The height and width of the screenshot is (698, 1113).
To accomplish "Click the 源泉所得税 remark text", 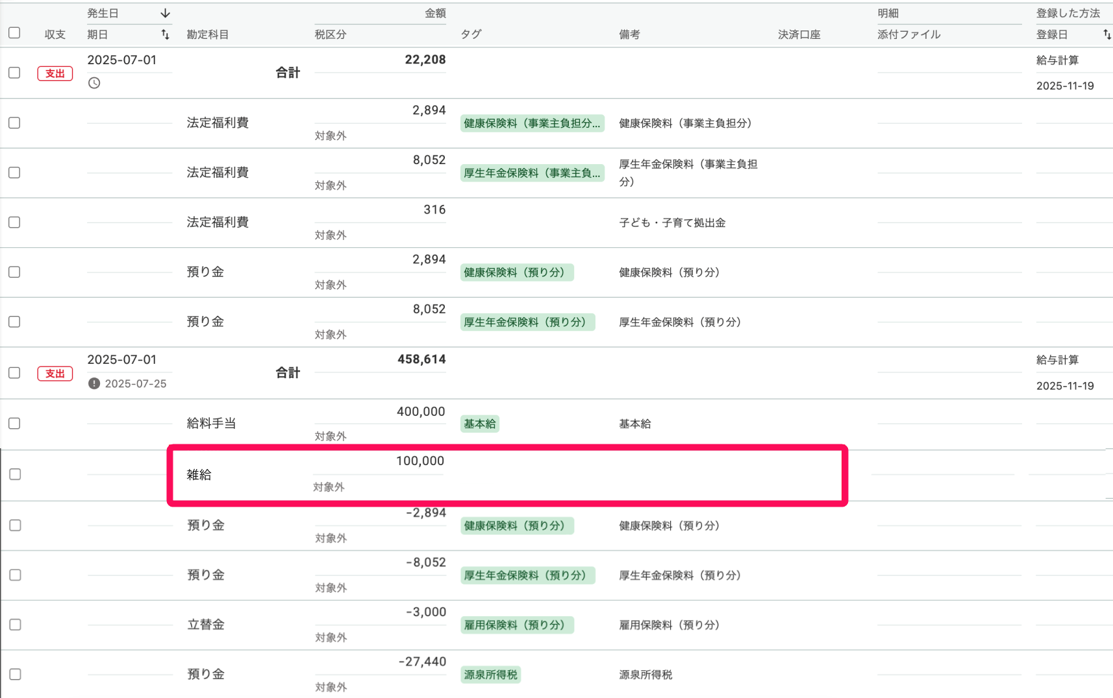I will click(646, 675).
